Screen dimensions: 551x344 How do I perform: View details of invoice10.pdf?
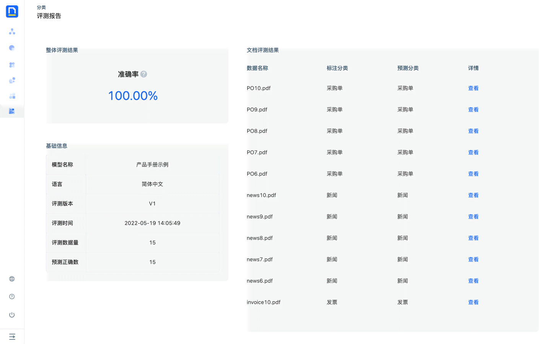point(473,302)
